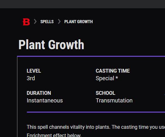Click the SCHOOL label

(105, 93)
